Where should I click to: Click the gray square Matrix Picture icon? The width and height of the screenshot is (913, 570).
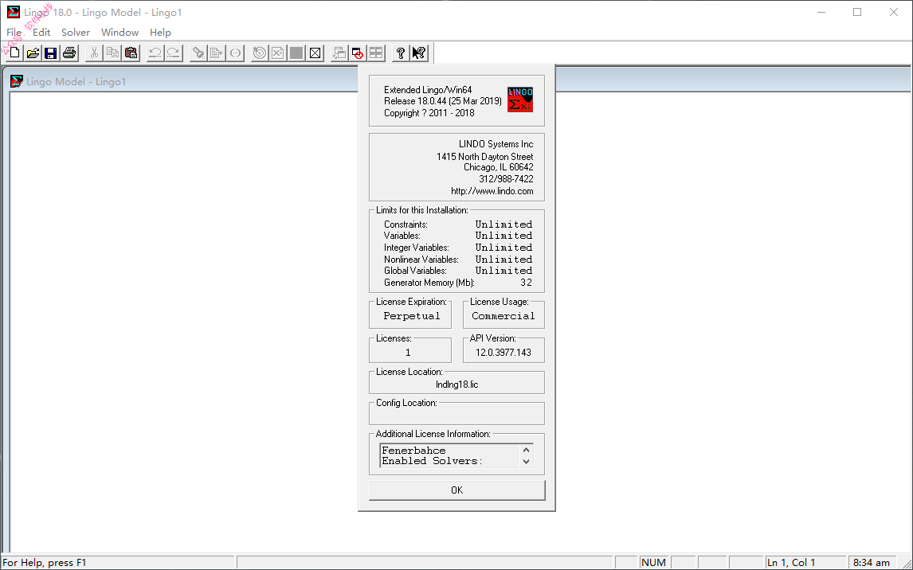pyautogui.click(x=296, y=53)
